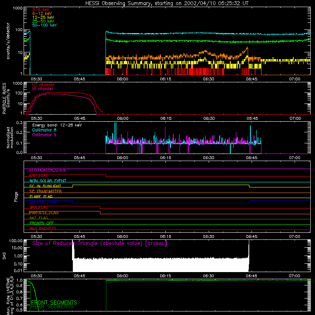Viewport: 315px width, 315px height.
Task: Select the Collimator 9 legend entry
Action: 44,135
